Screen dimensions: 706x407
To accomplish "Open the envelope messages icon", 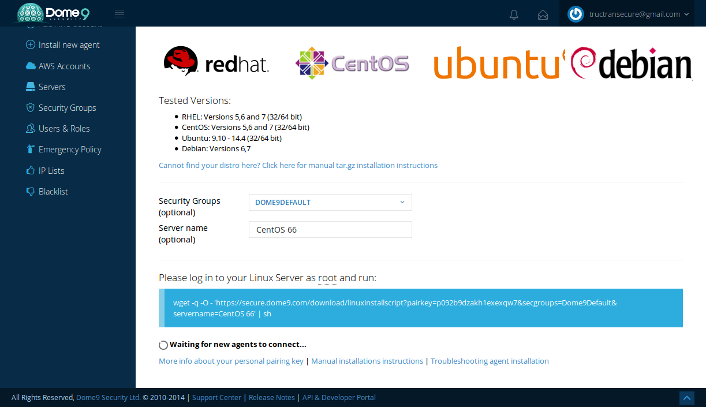I will [543, 14].
